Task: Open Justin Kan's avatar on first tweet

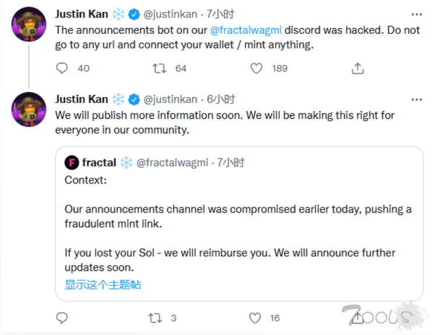Action: coord(29,24)
